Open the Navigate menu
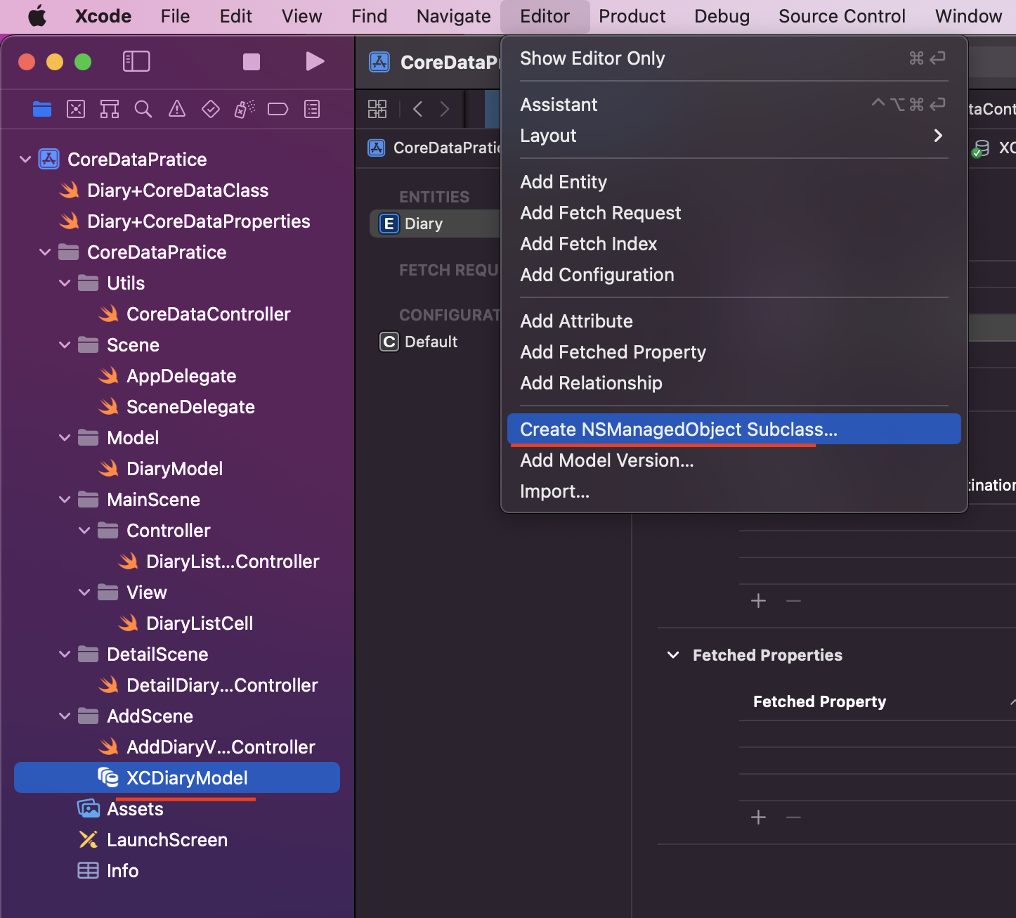1016x918 pixels. point(453,16)
